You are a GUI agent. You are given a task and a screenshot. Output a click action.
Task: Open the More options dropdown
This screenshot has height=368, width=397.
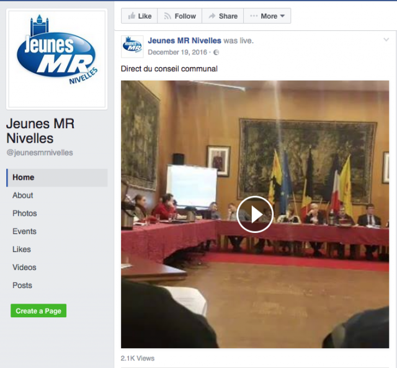tap(267, 16)
